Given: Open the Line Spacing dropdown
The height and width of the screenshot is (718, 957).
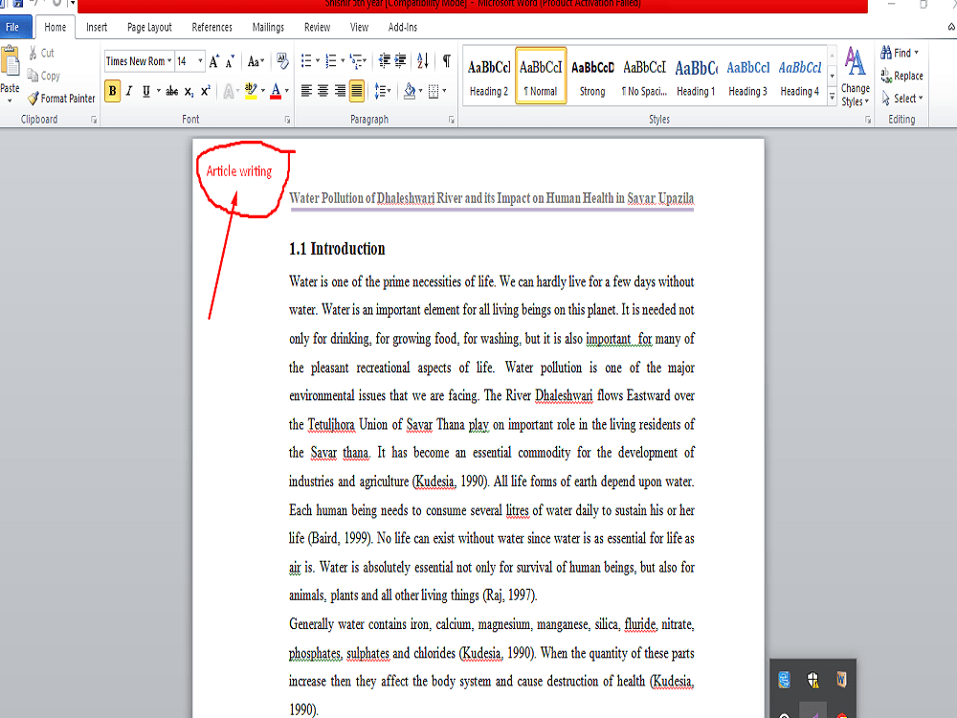Looking at the screenshot, I should click(383, 91).
